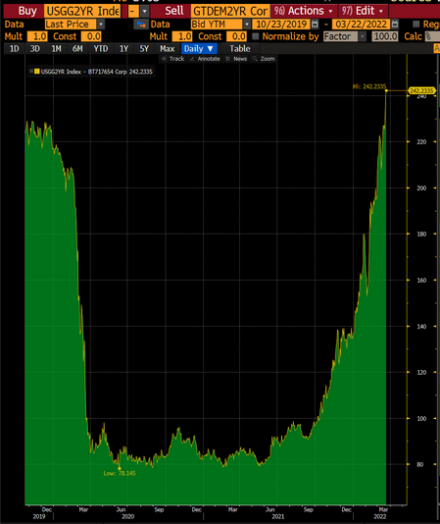The image size is (440, 524).
Task: Click the legend handle beside USGG2YR Index
Action: 31,72
